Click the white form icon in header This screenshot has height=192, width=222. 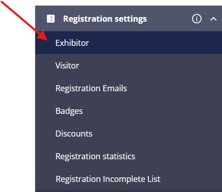point(50,19)
